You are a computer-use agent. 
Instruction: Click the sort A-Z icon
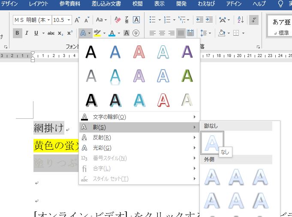[241, 20]
